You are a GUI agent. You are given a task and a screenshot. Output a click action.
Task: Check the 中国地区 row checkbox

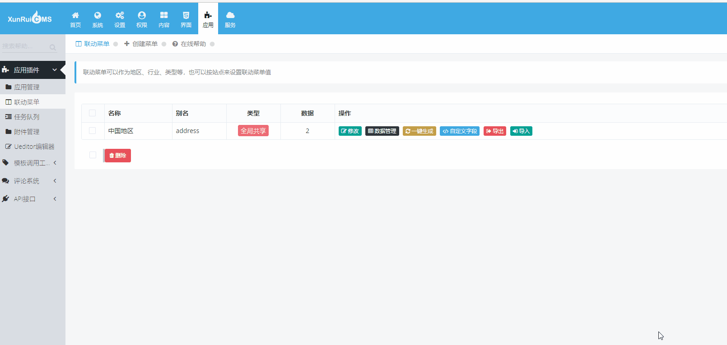(93, 131)
